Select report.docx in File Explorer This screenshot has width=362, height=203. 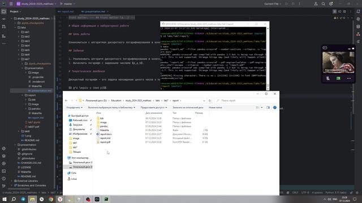(106, 134)
